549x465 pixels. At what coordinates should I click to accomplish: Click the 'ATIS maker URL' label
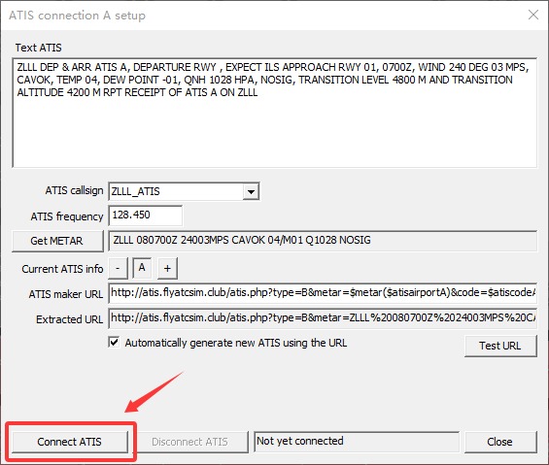[x=66, y=294]
